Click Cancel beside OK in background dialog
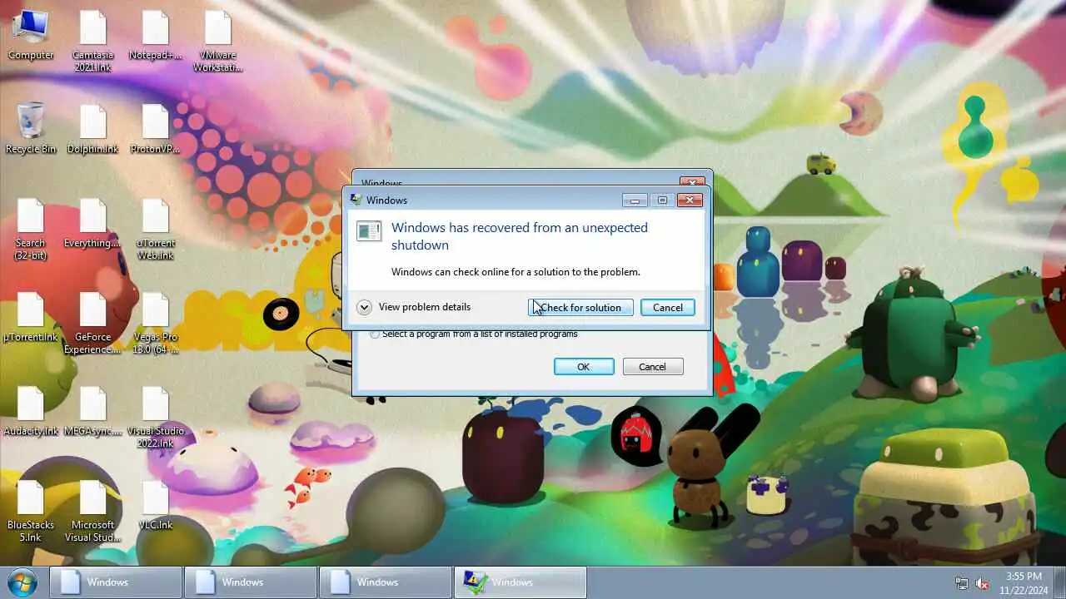This screenshot has width=1066, height=599. 653,367
